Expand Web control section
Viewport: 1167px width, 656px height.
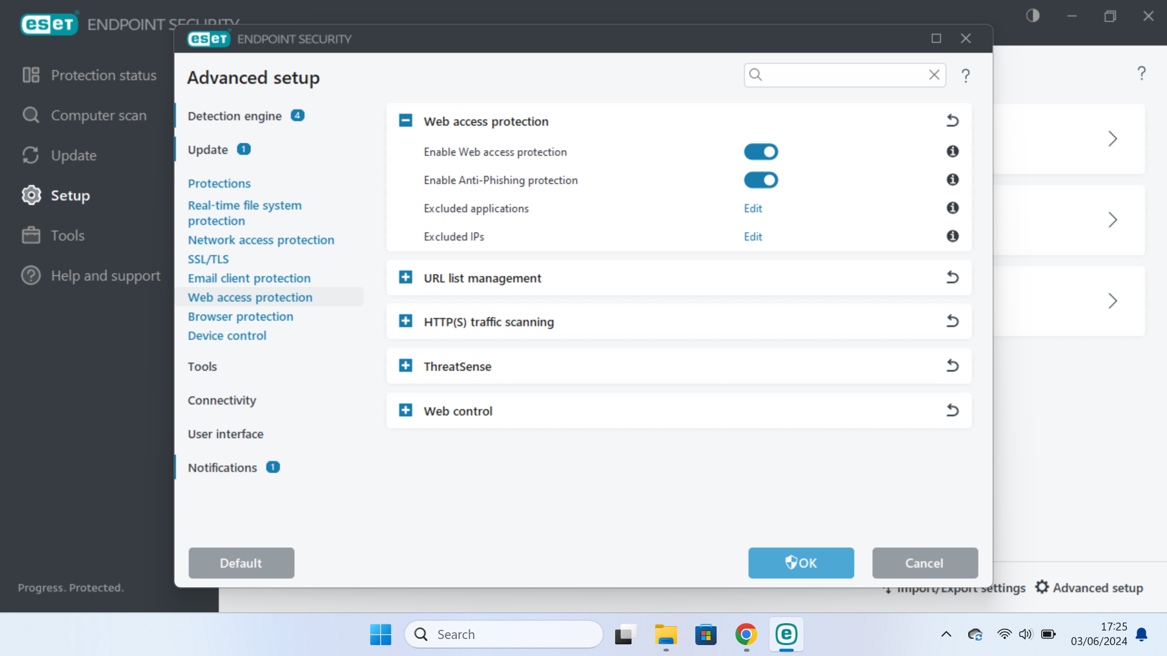tap(405, 410)
